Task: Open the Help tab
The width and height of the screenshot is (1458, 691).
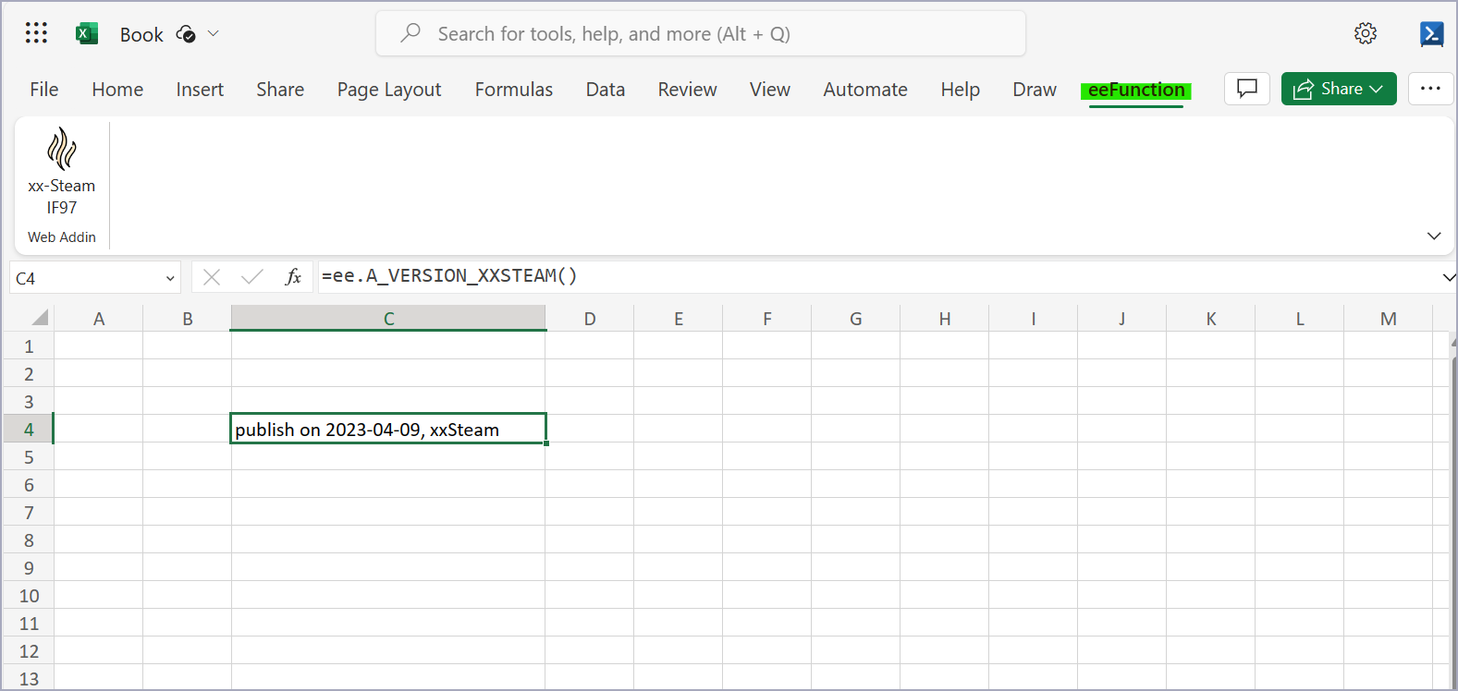Action: pos(961,90)
